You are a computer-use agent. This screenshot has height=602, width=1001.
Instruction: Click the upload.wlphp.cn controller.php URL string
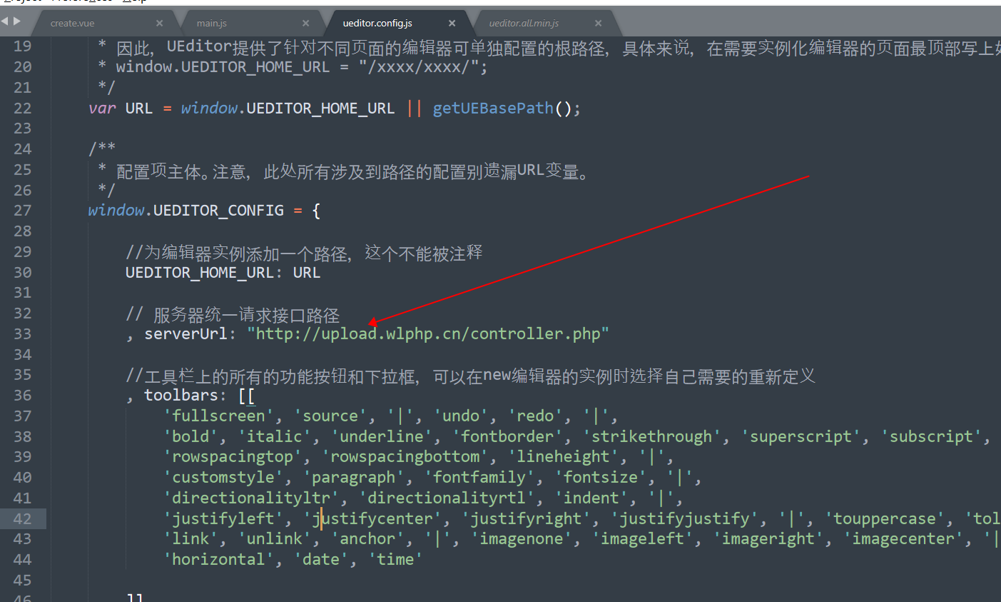428,333
